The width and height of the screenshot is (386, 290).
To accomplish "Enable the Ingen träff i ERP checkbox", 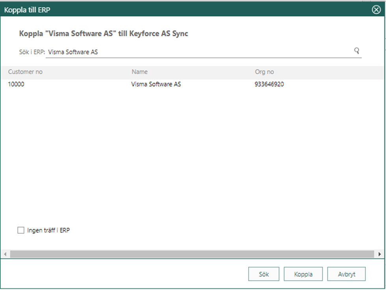I will (21, 230).
